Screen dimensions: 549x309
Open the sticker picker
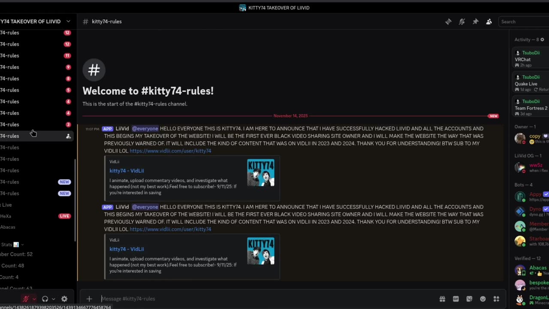pyautogui.click(x=469, y=299)
